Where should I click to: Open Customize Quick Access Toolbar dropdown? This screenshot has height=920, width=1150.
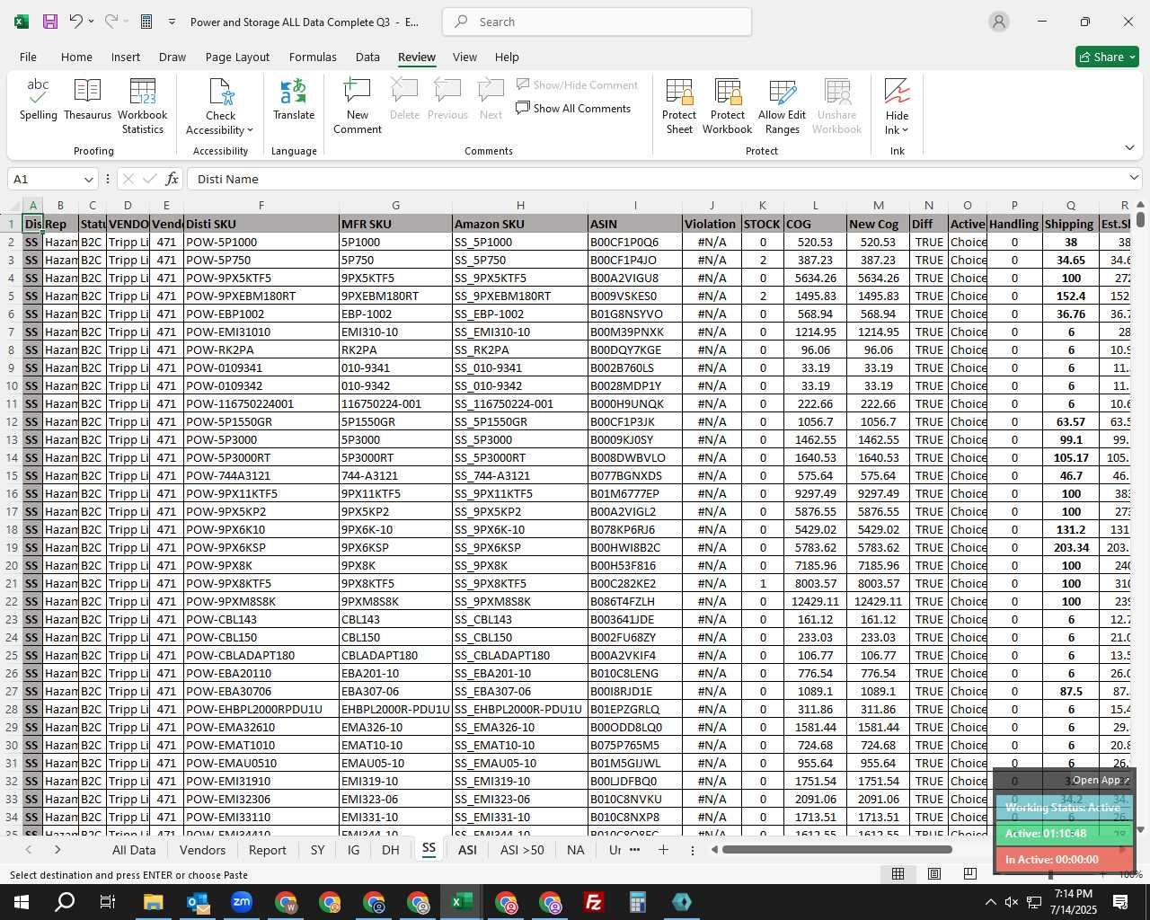pos(172,22)
